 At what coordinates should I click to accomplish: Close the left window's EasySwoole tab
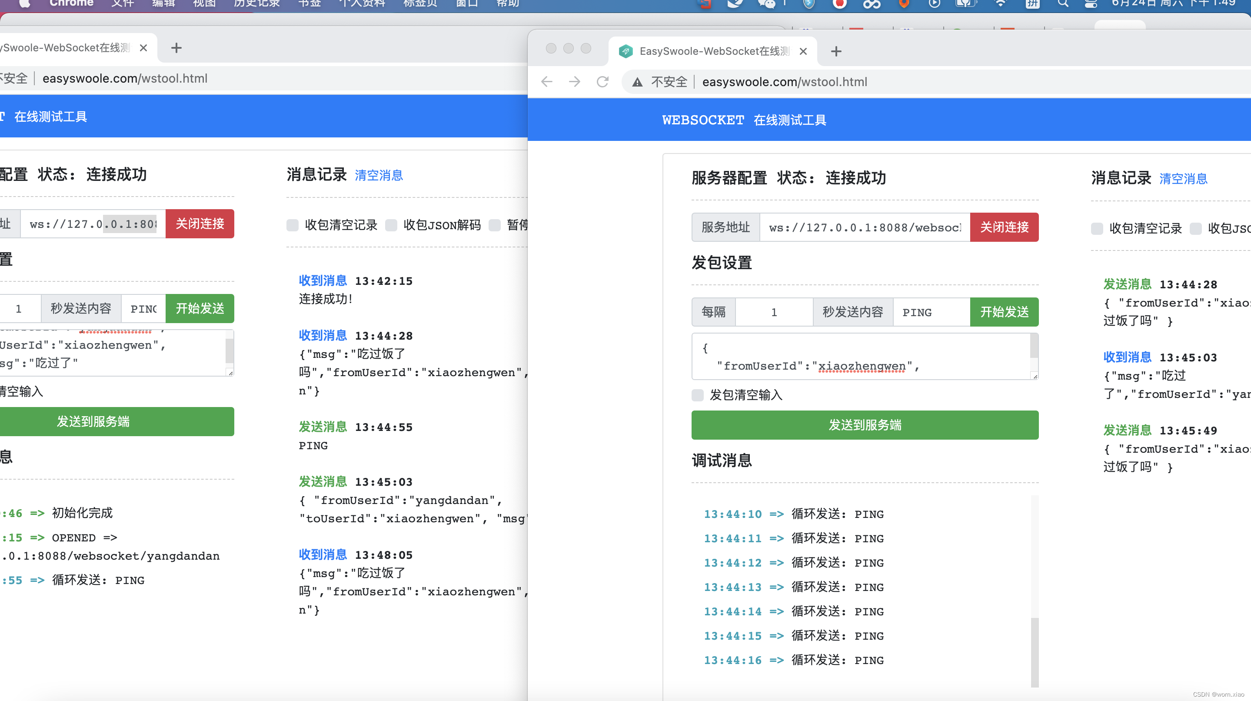[x=143, y=48]
